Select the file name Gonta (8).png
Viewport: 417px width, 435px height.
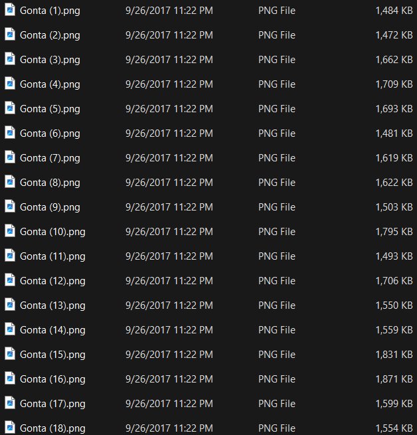50,183
